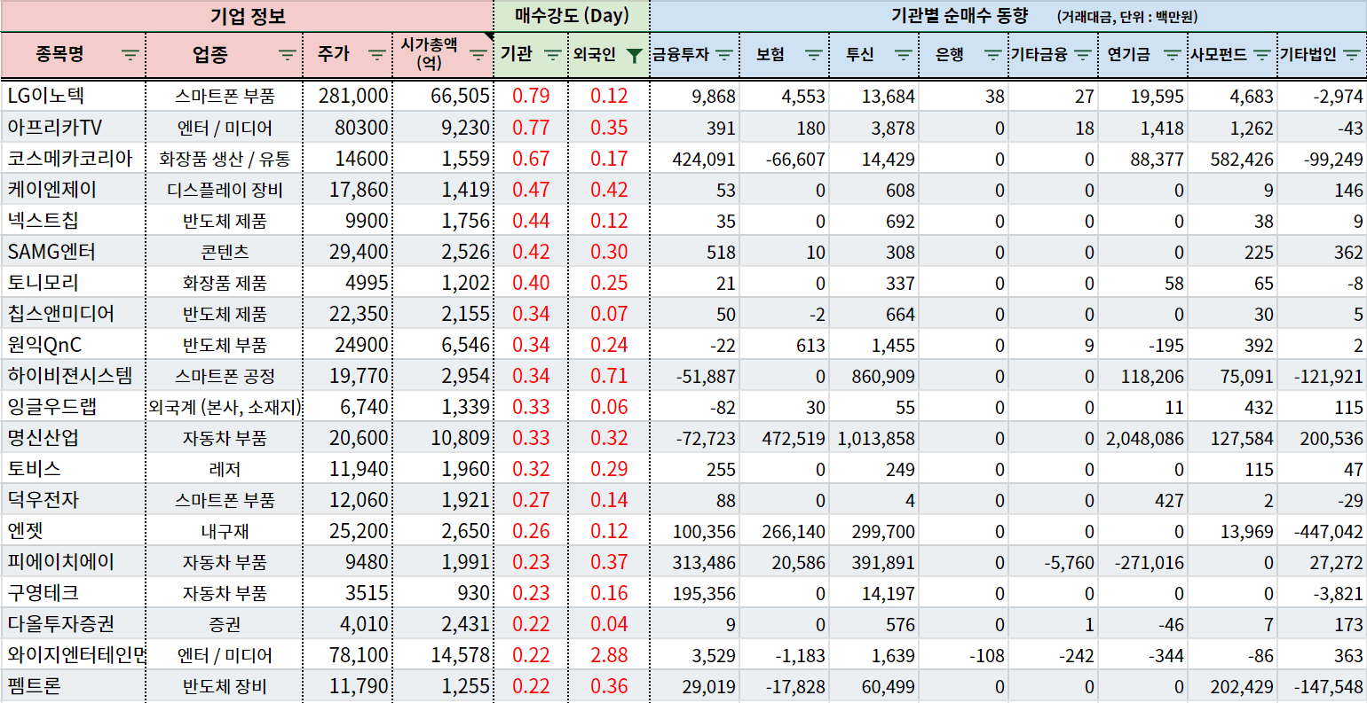Click the 0.79 institution strength value
Screen dimensions: 1367x703
pos(531,96)
